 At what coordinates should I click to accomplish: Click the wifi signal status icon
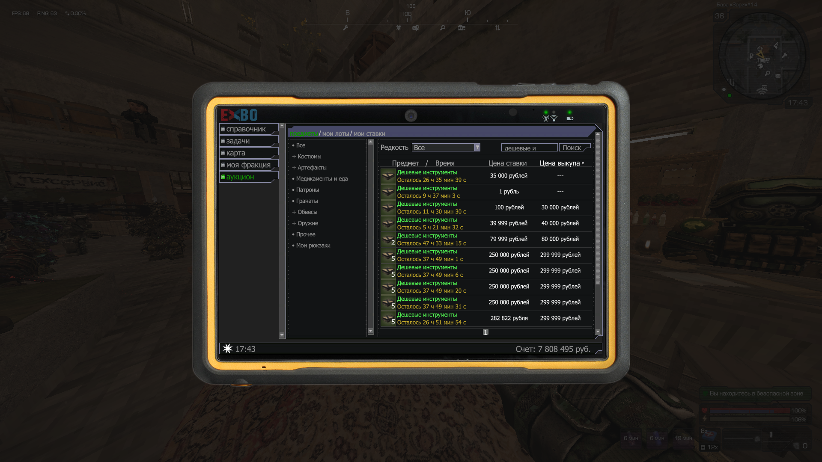pos(554,118)
